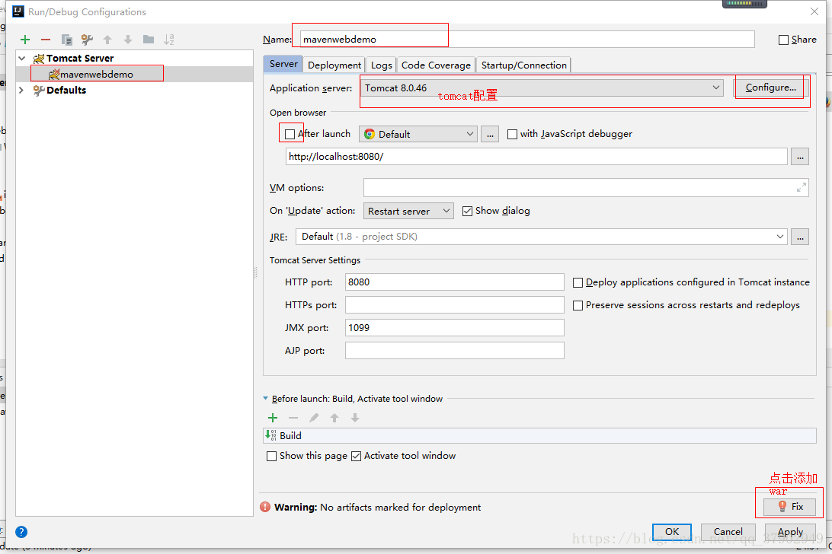Click the Configure... button
Viewport: 832px width, 554px height.
[x=771, y=88]
